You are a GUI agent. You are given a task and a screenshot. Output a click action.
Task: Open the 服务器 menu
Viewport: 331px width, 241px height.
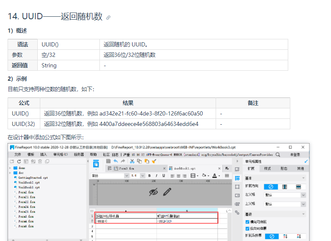point(79,154)
